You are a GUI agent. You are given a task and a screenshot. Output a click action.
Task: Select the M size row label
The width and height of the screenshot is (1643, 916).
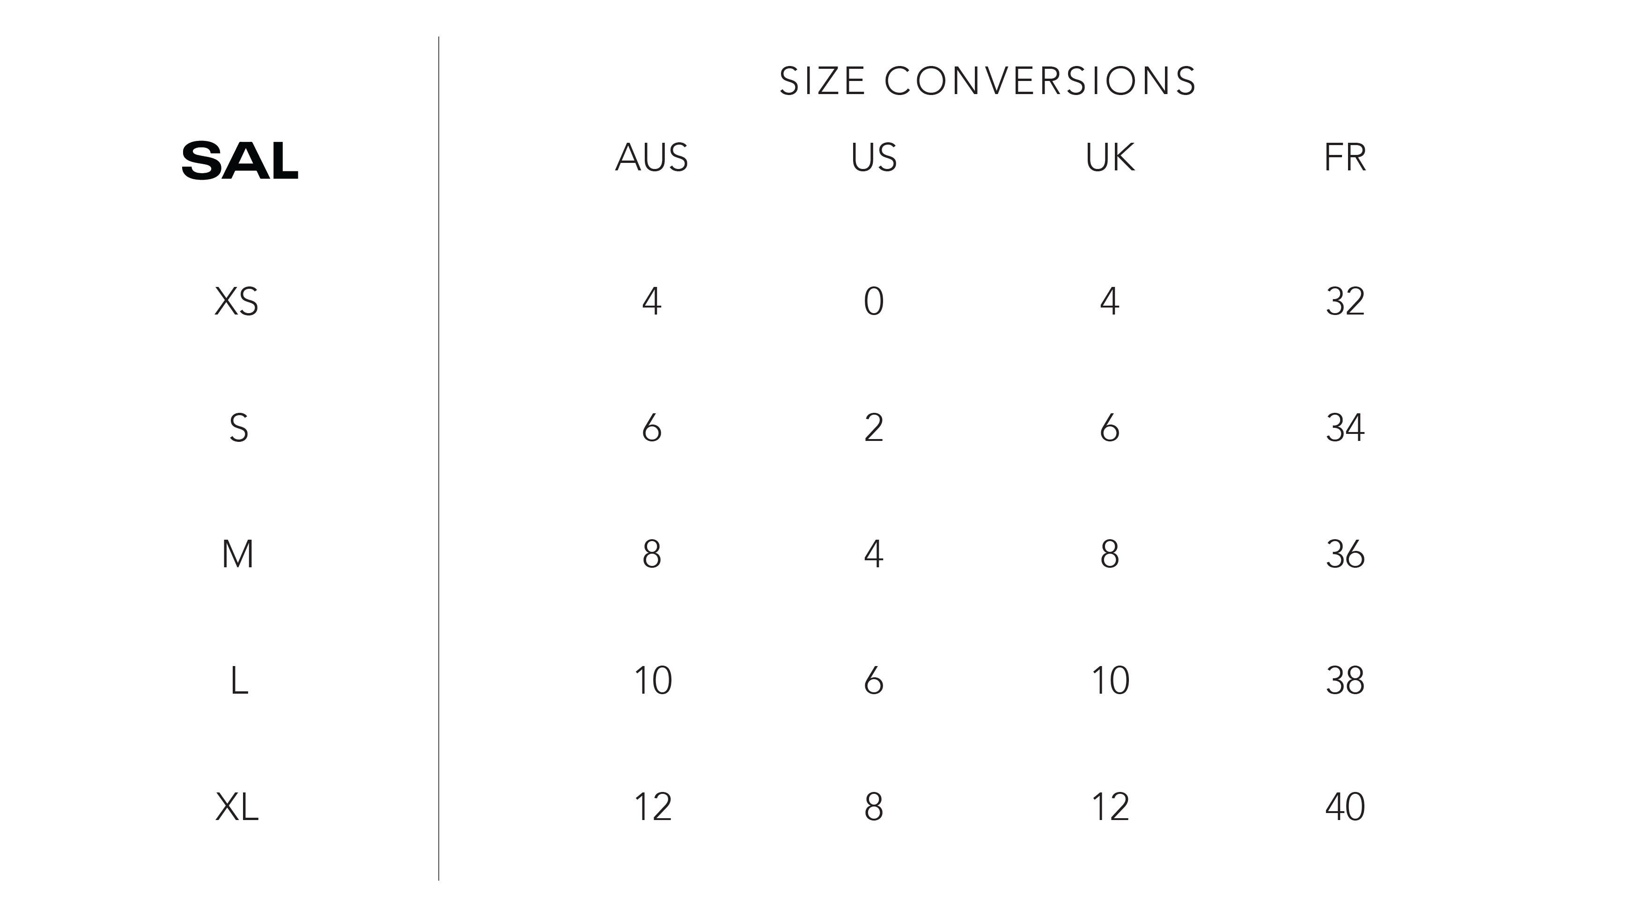click(237, 554)
